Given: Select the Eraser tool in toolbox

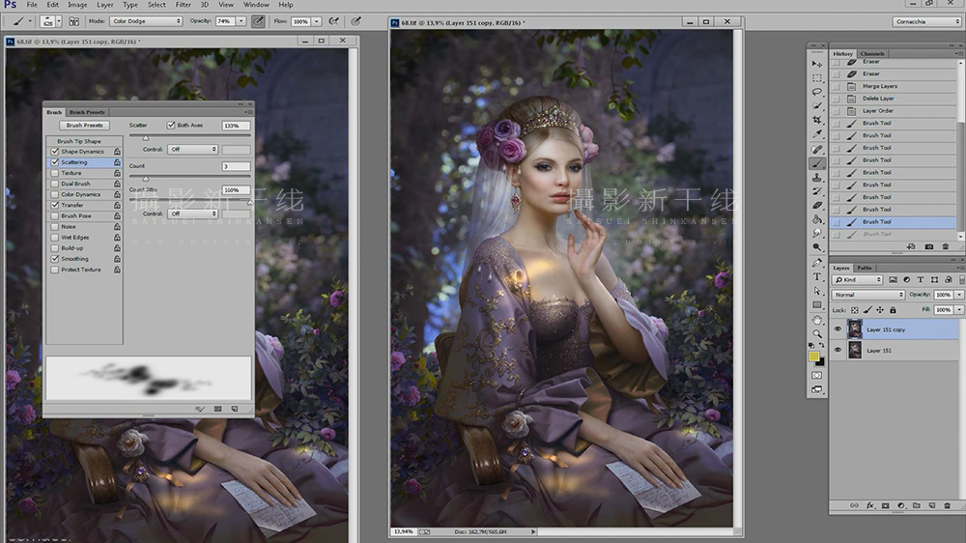Looking at the screenshot, I should pyautogui.click(x=817, y=205).
